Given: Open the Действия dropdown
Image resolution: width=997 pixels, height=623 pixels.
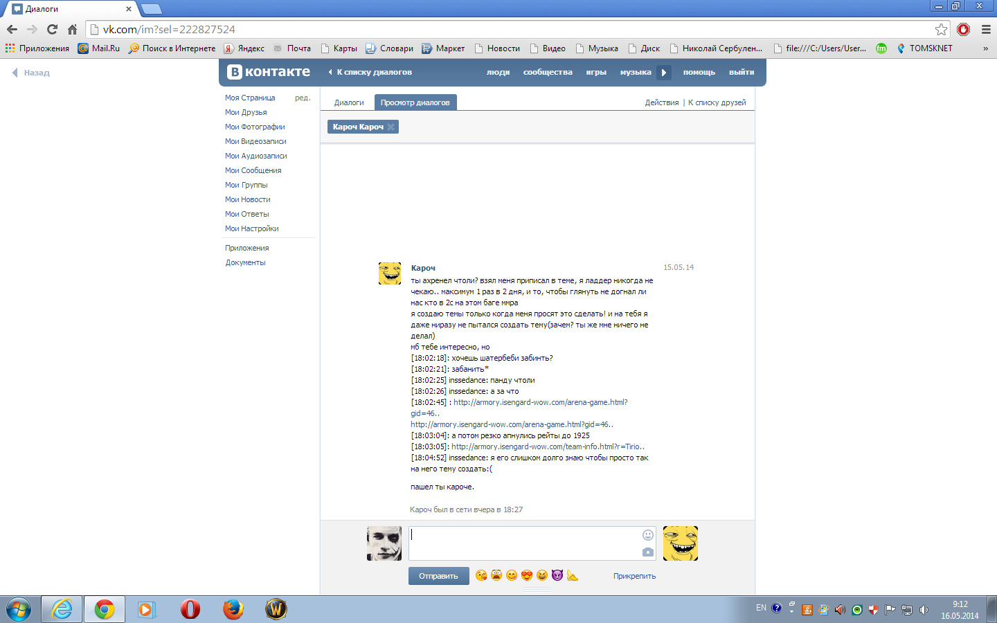Looking at the screenshot, I should pos(662,102).
